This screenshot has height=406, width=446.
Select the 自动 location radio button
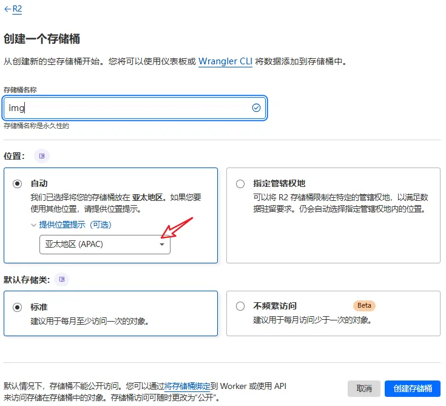(x=17, y=184)
